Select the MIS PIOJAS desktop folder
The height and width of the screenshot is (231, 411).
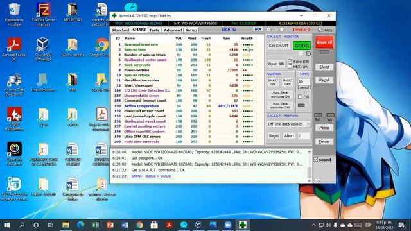pyautogui.click(x=73, y=12)
